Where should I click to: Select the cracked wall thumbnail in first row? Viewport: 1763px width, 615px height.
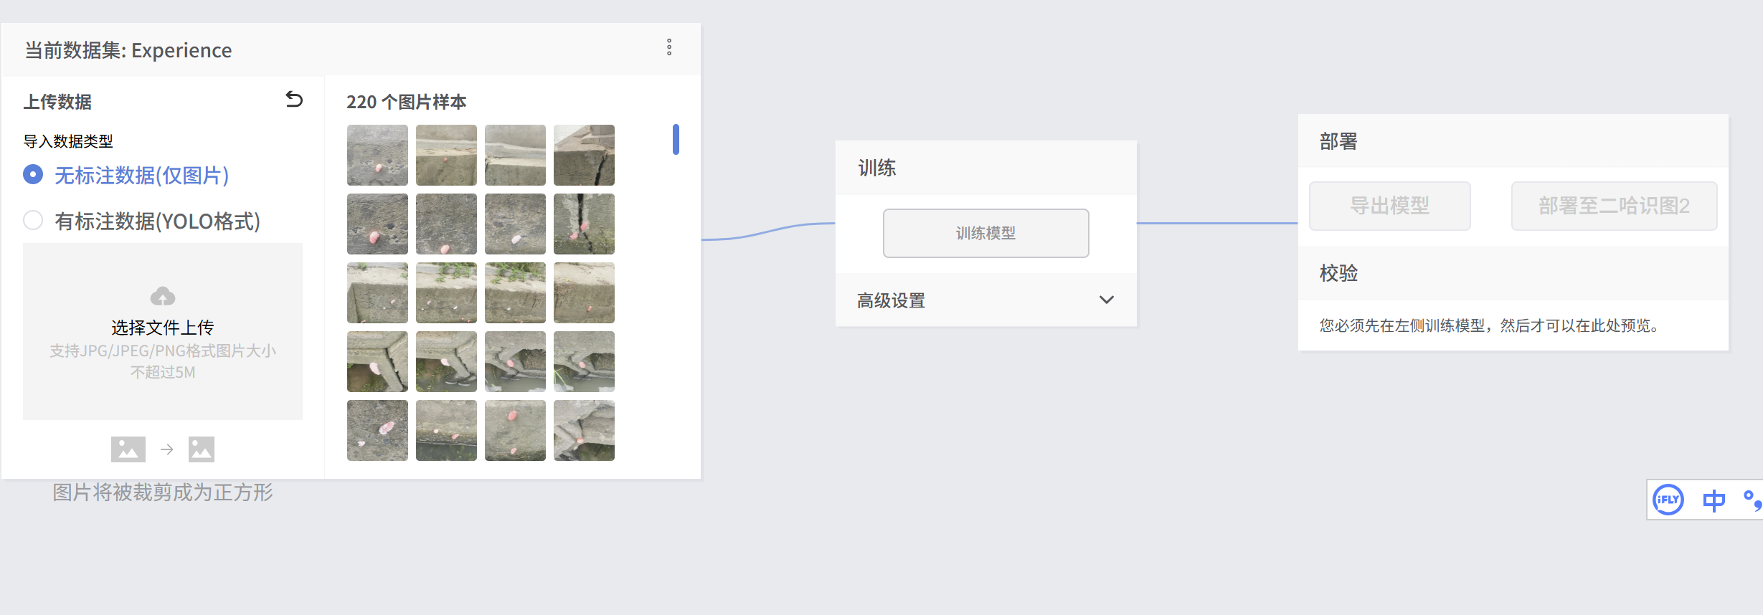tap(584, 155)
